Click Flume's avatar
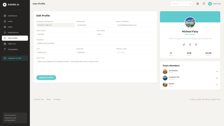The height and width of the screenshot is (126, 224). pos(165,85)
